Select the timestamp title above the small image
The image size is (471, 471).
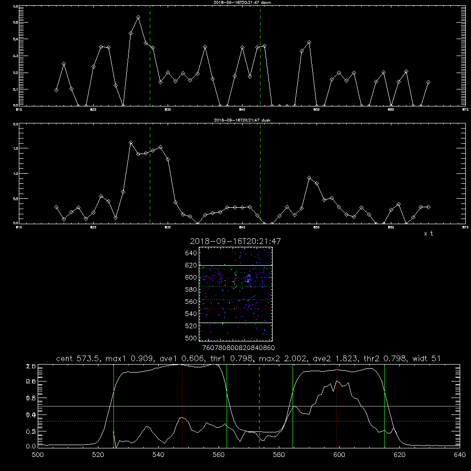point(235,241)
